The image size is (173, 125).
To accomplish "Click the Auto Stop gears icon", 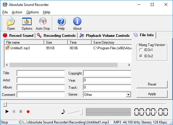I will (43, 21).
